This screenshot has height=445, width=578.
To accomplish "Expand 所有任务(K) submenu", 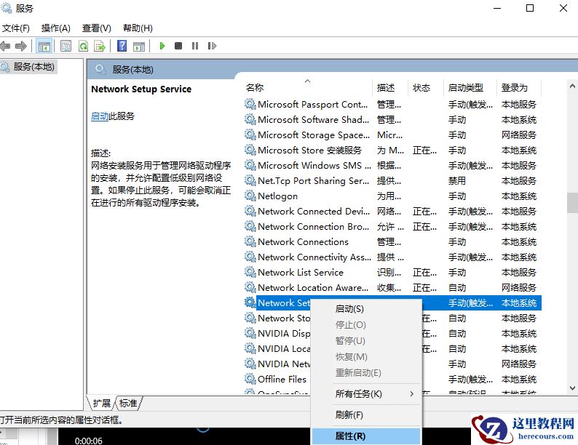I will click(365, 394).
